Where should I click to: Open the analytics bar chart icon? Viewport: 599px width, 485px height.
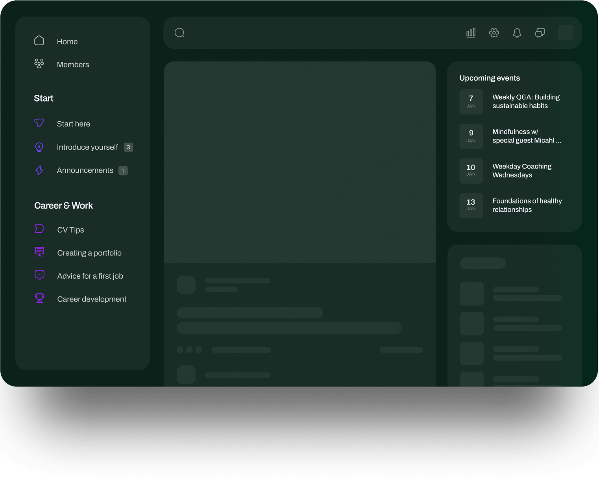pos(471,33)
